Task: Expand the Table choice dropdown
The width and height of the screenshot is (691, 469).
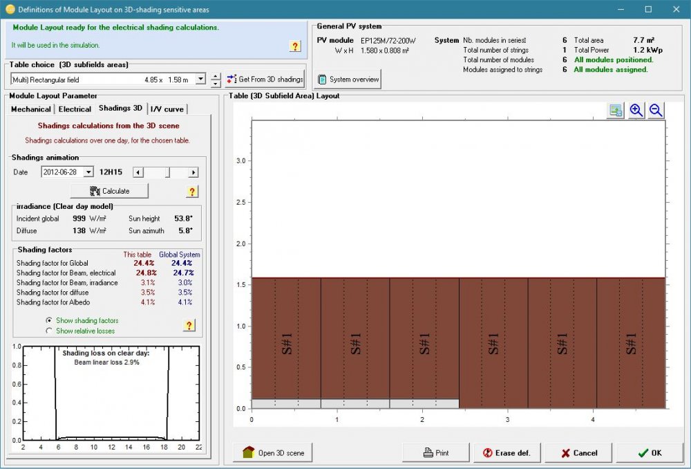Action: point(200,80)
